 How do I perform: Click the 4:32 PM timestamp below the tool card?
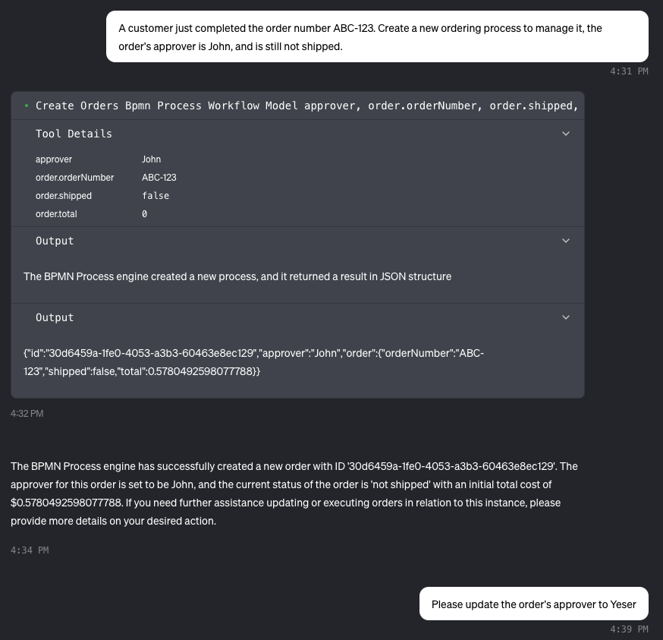(x=27, y=414)
